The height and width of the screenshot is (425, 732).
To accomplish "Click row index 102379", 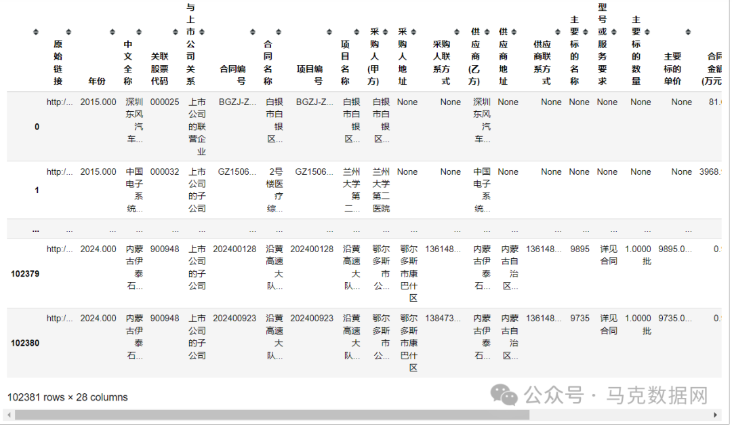I will tap(25, 274).
